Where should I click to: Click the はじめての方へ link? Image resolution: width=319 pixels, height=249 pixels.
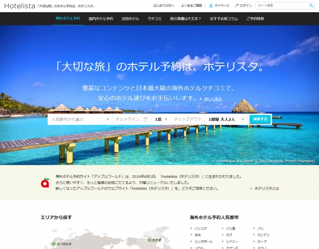coord(163,6)
